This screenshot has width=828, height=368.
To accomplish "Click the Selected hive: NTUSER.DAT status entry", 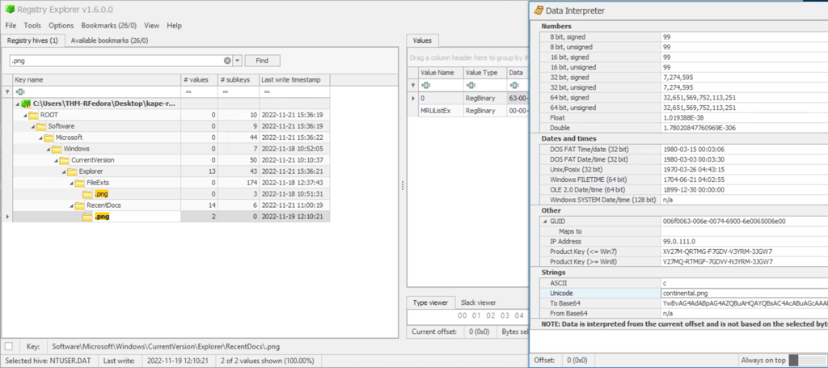I will tap(49, 362).
